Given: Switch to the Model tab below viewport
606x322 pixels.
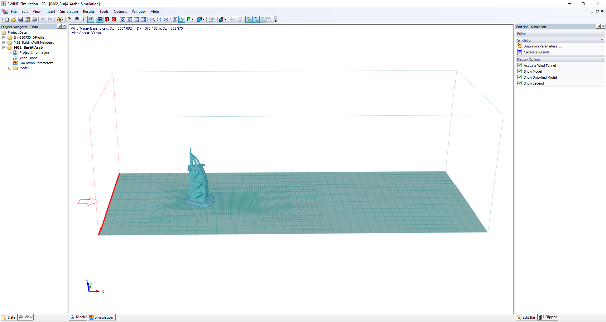Looking at the screenshot, I should [78, 317].
